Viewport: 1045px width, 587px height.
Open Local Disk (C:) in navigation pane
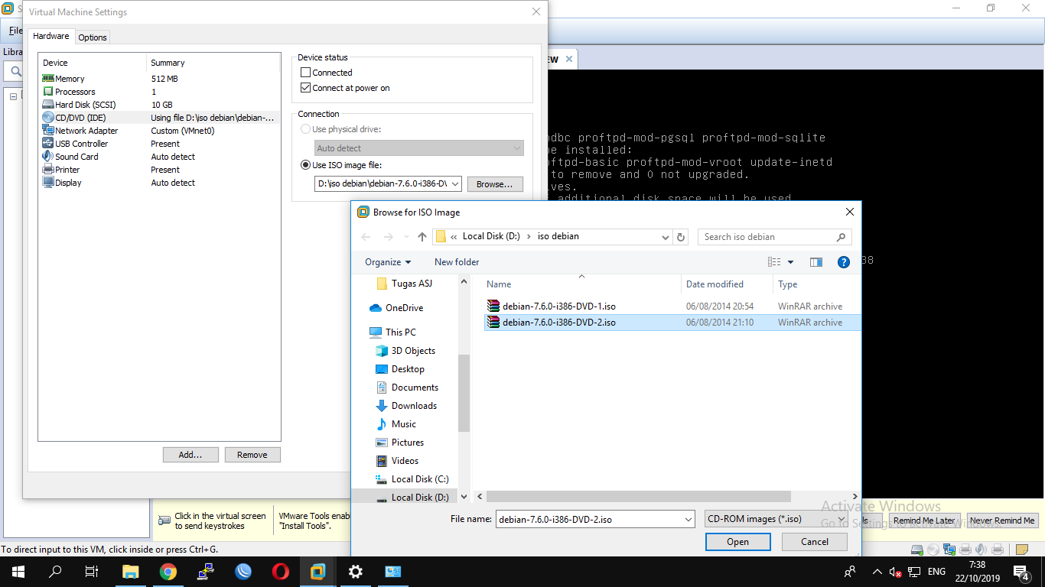(420, 479)
